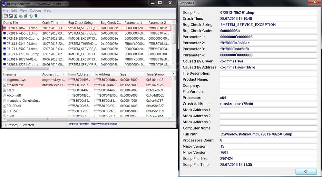Open Advanced Options from the toolbar icon

[x=6, y=16]
